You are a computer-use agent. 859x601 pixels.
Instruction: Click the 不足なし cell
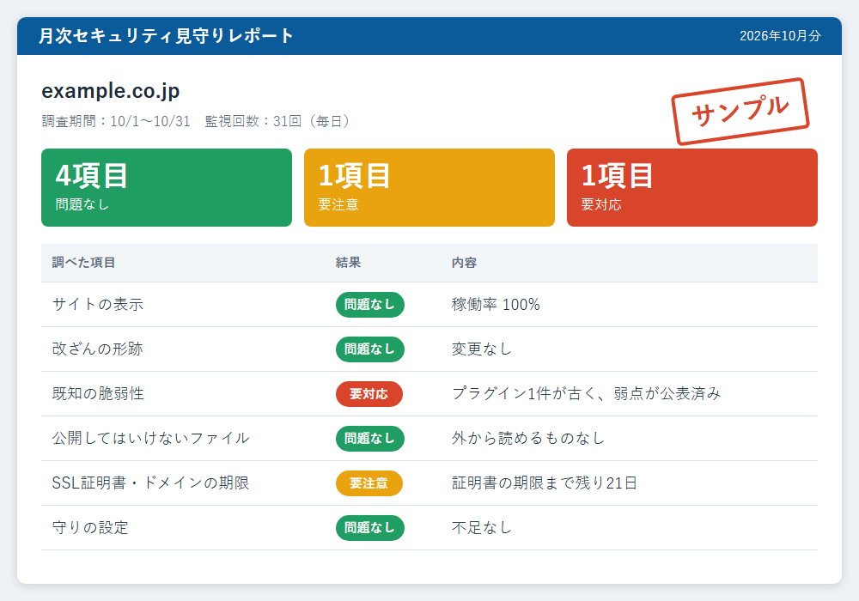pyautogui.click(x=482, y=528)
